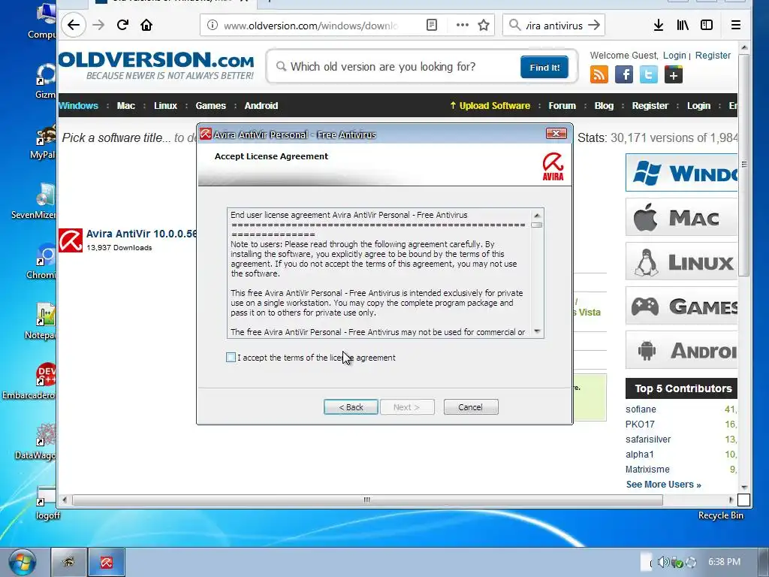
Task: Bookmark this page with star icon
Action: (484, 25)
